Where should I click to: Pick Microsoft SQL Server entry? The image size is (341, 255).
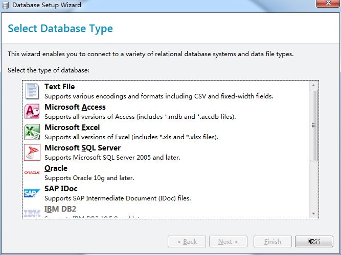[82, 148]
